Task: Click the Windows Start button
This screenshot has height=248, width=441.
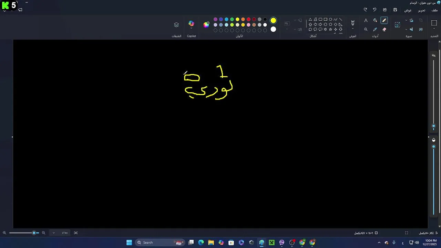Action: [x=129, y=242]
